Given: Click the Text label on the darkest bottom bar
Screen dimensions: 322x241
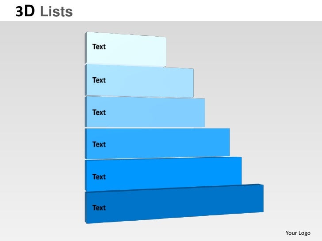Looking at the screenshot, I should (99, 207).
